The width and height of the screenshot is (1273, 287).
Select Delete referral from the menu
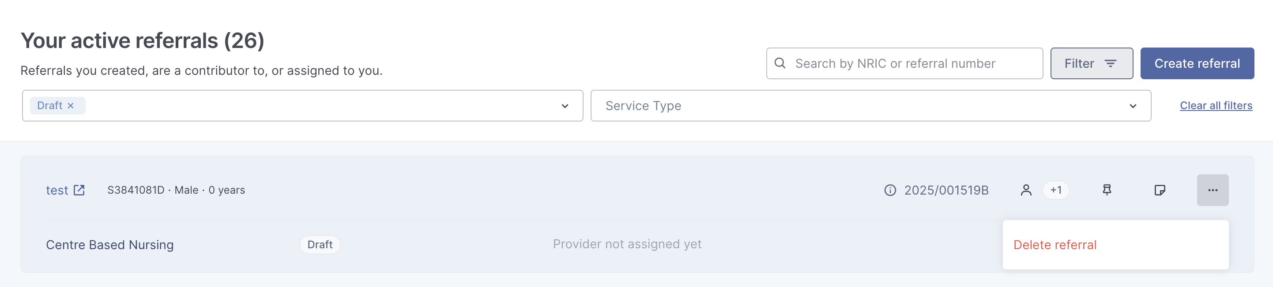(1055, 245)
